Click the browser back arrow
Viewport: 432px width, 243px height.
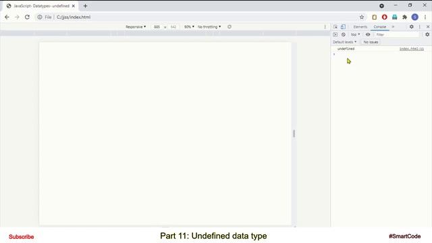click(x=7, y=17)
